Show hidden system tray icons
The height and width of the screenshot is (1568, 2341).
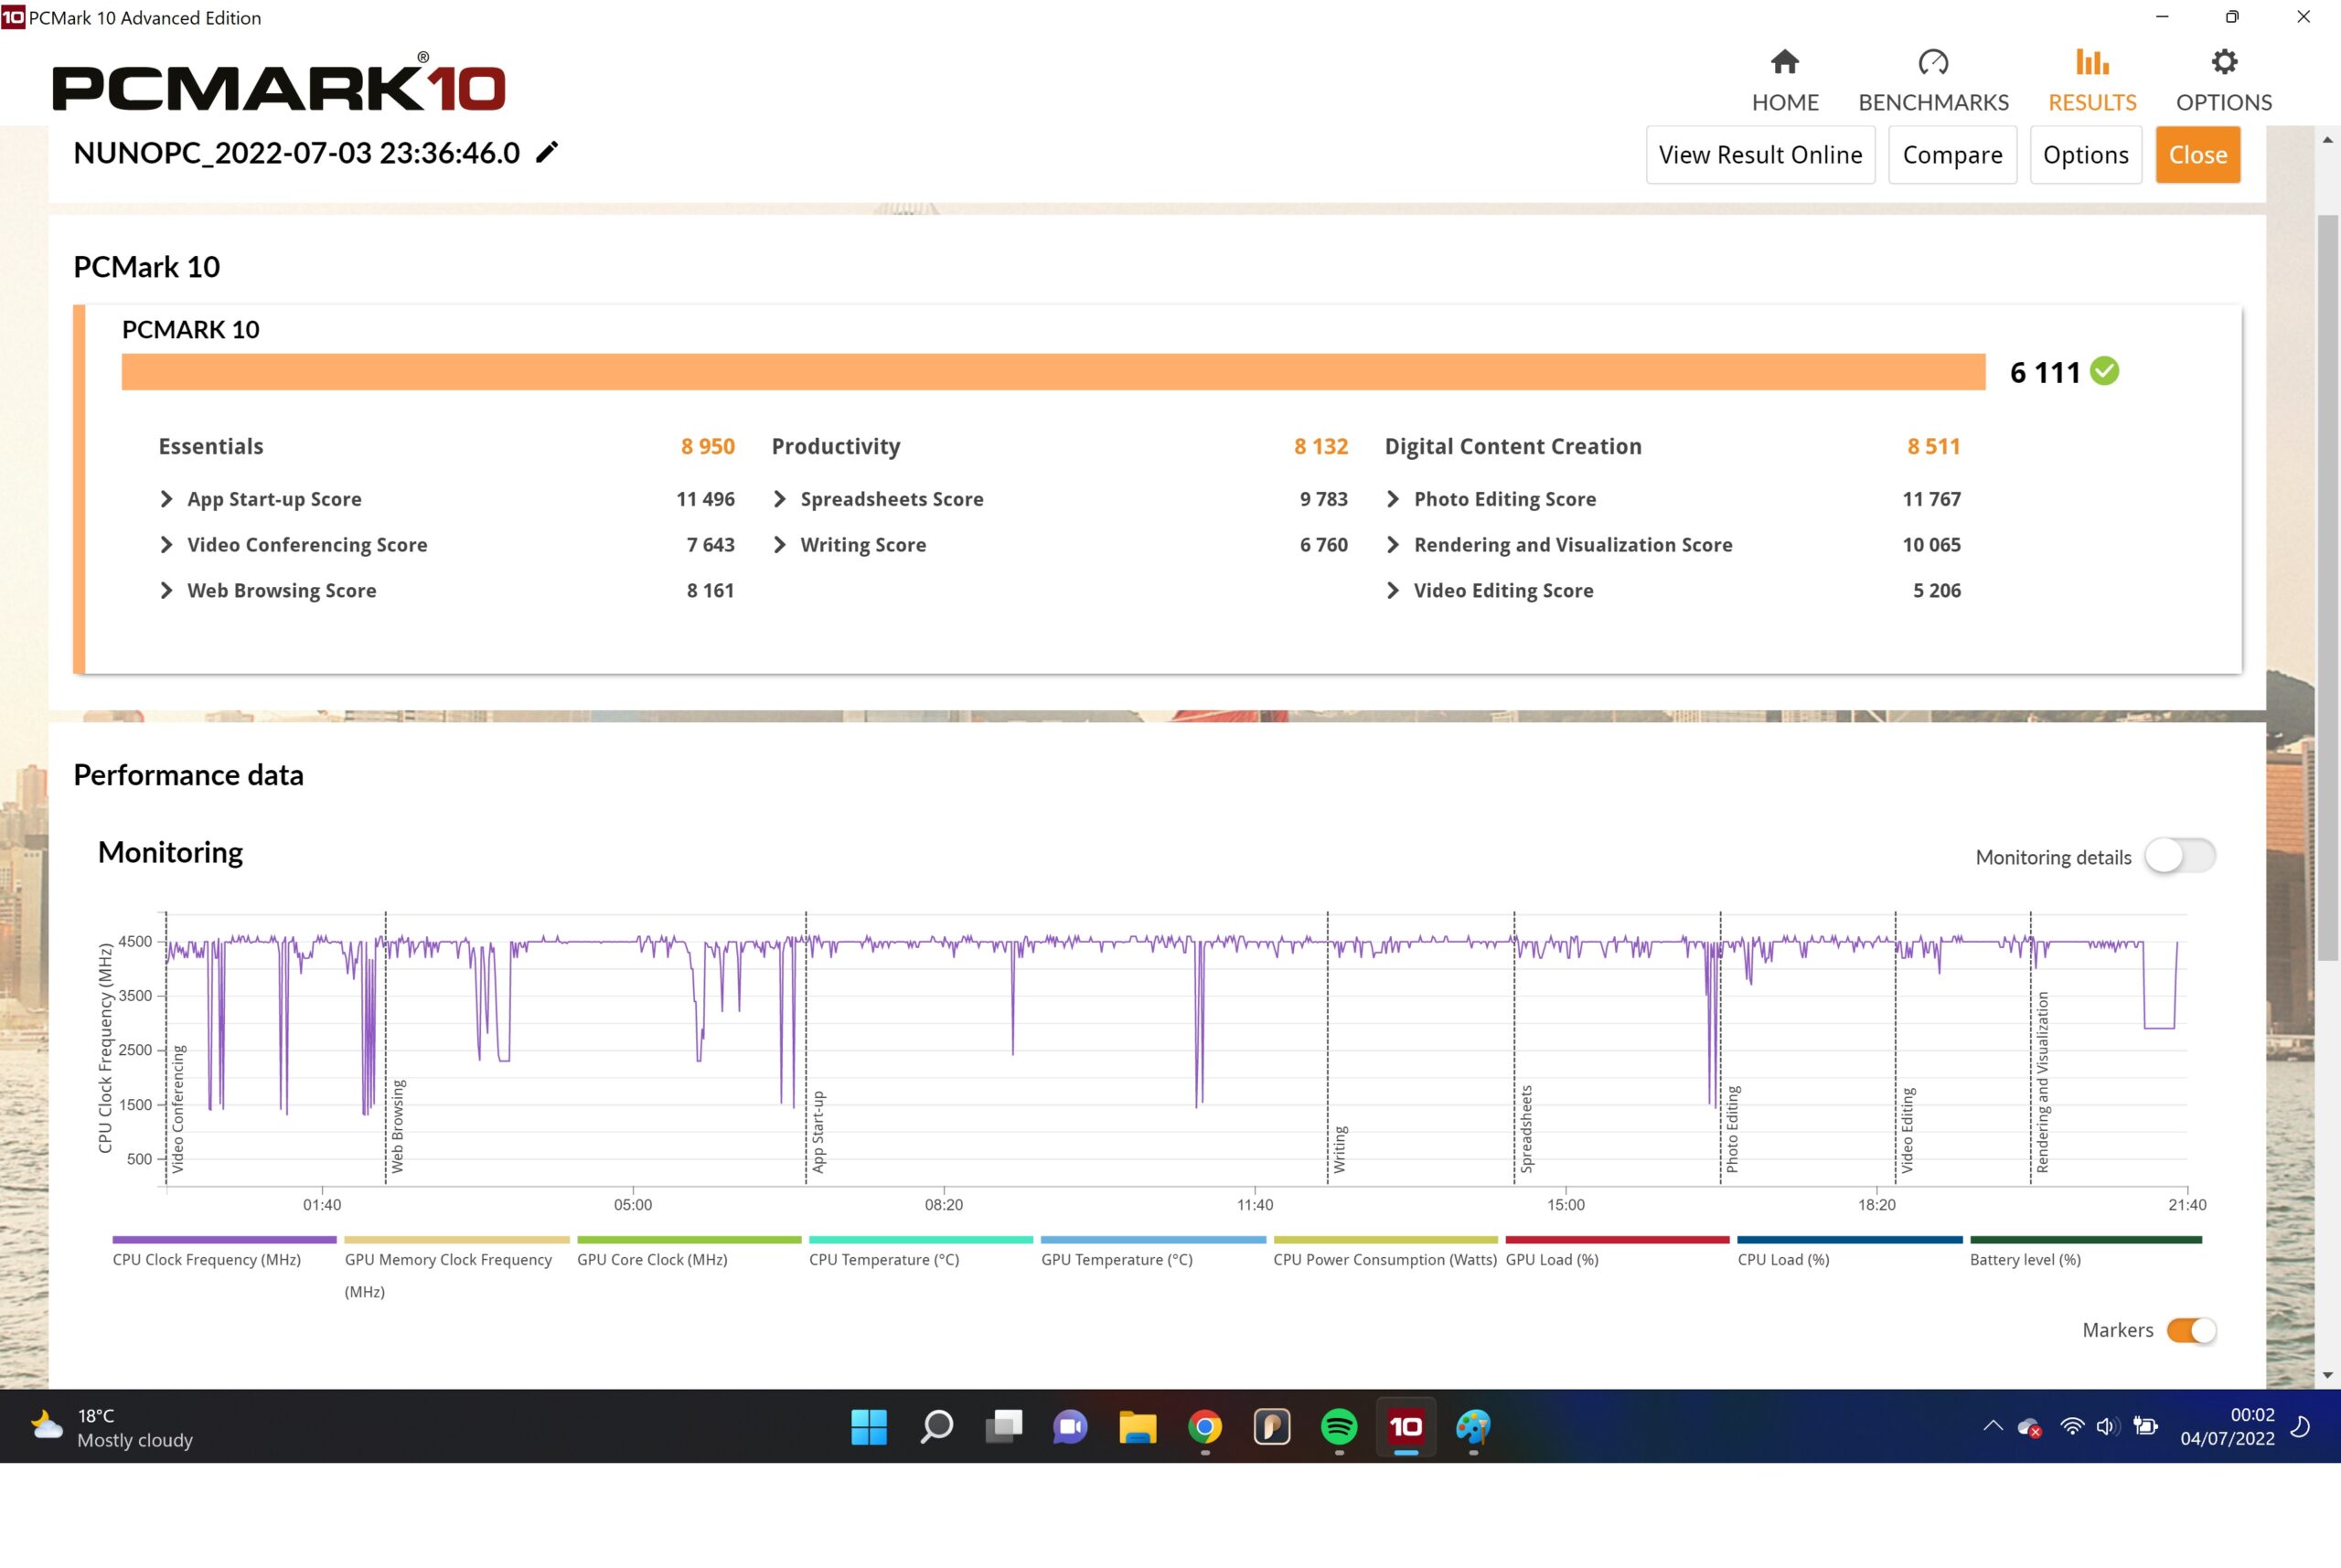tap(1992, 1426)
